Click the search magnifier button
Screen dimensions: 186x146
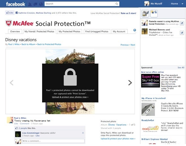(x=117, y=4)
